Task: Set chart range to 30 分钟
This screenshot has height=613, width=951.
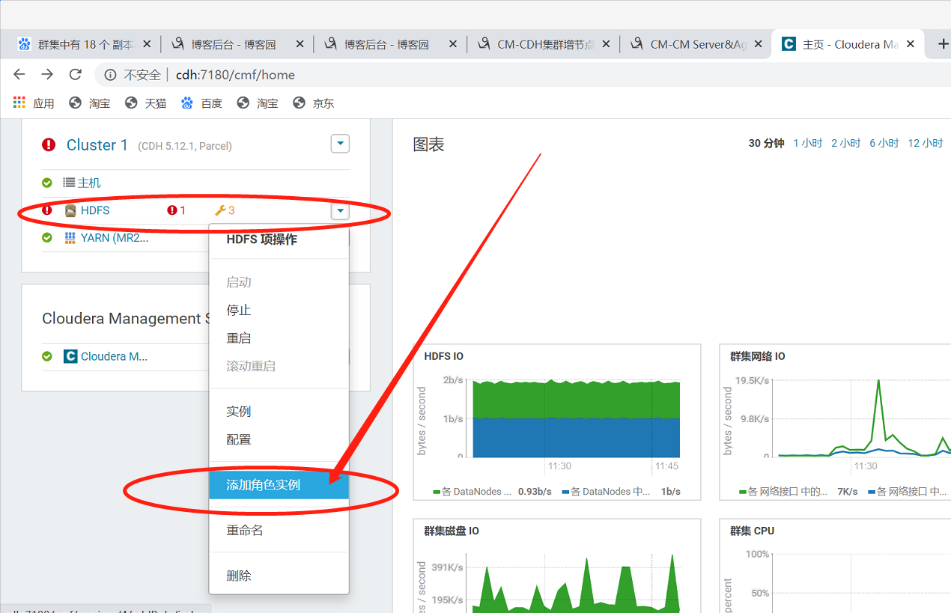Action: point(766,143)
